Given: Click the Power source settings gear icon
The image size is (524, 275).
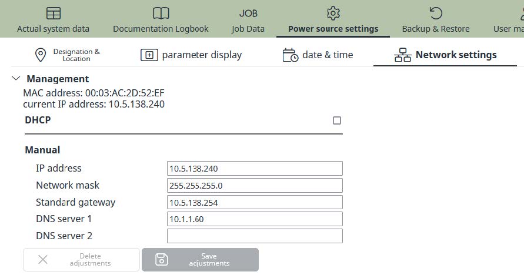Looking at the screenshot, I should pyautogui.click(x=333, y=14).
